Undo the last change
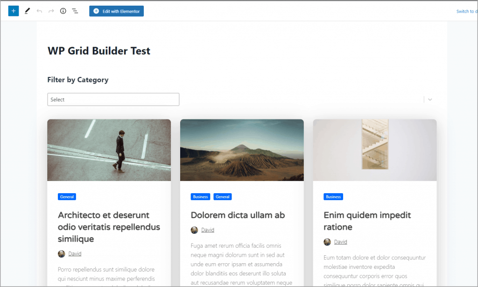478x287 pixels. (x=40, y=10)
